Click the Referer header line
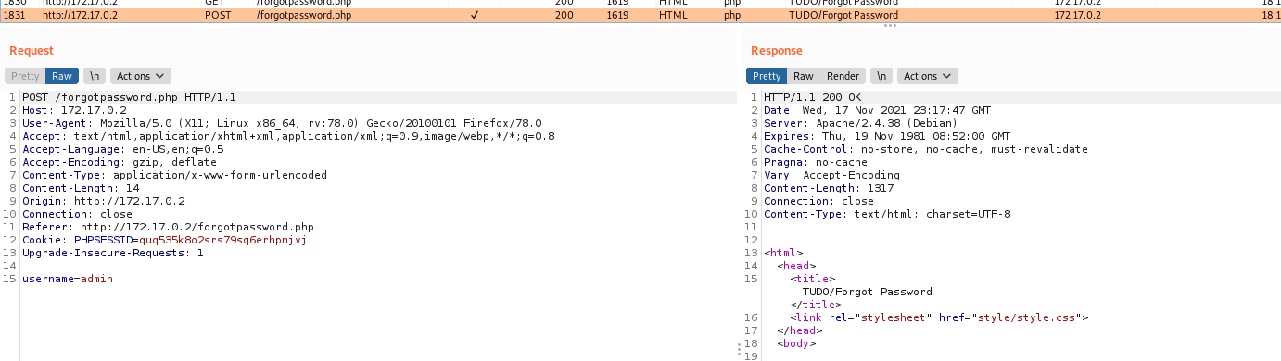The image size is (1281, 361). click(x=168, y=227)
